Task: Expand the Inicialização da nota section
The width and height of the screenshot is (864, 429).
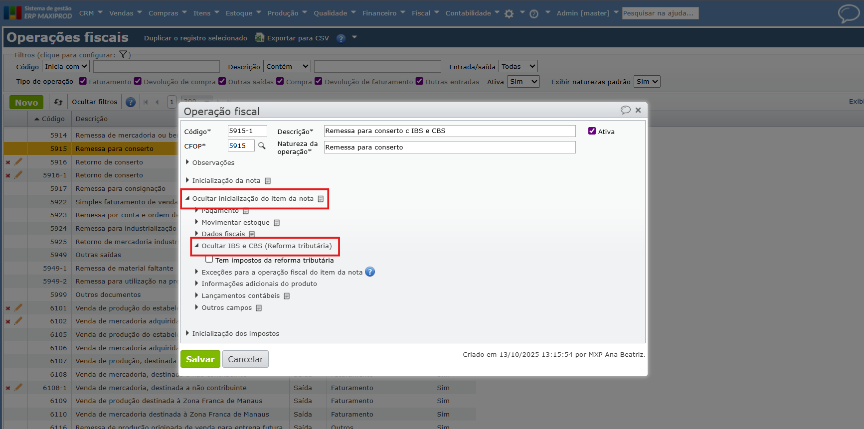Action: point(223,180)
